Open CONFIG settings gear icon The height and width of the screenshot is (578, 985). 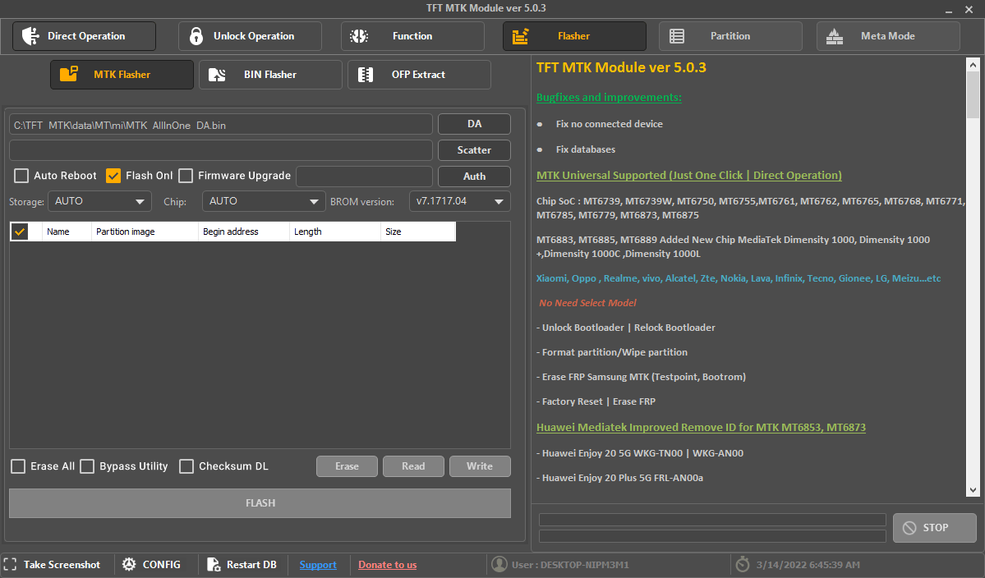[x=129, y=564]
